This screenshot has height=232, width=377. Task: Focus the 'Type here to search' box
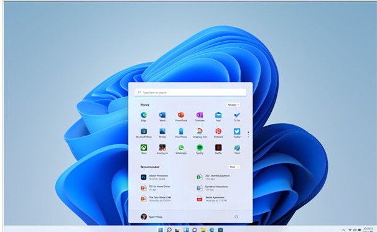[x=190, y=93]
